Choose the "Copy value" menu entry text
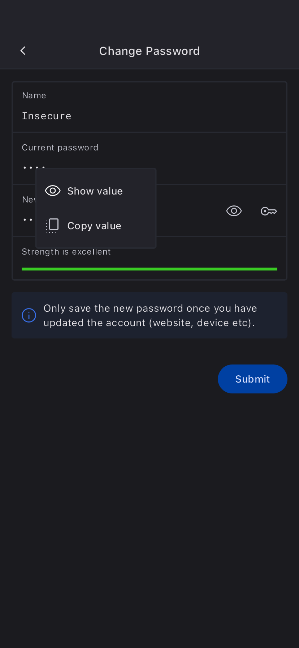 tap(94, 226)
